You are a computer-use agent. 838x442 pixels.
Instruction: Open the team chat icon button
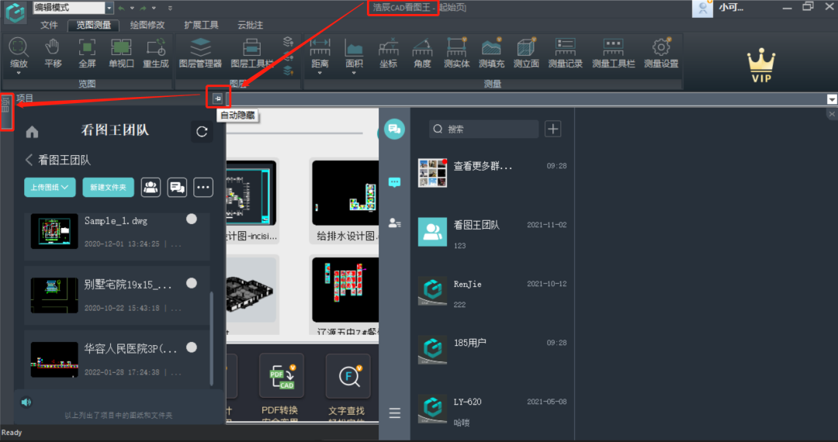[x=177, y=188]
